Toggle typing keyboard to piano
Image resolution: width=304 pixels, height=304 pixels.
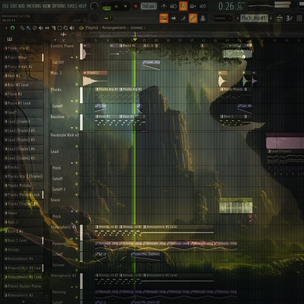(164, 18)
